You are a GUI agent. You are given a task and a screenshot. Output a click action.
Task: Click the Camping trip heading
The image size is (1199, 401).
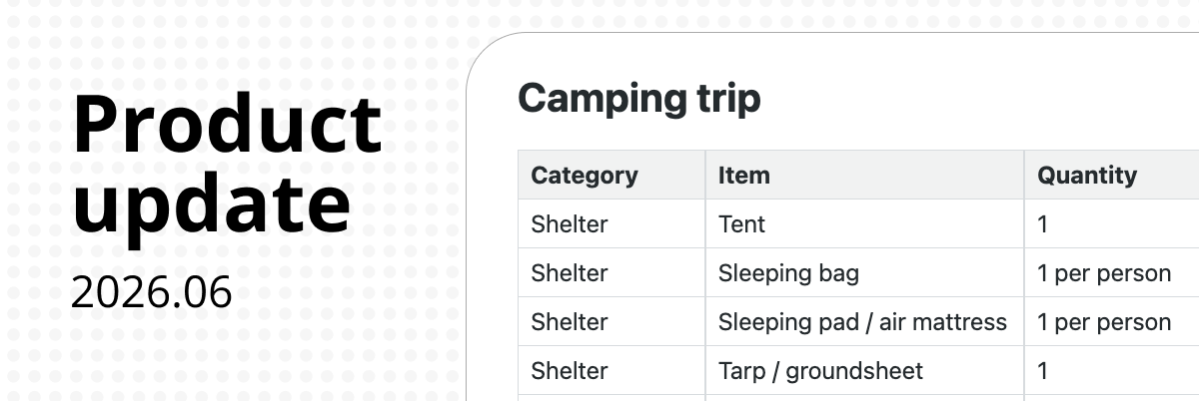(639, 99)
